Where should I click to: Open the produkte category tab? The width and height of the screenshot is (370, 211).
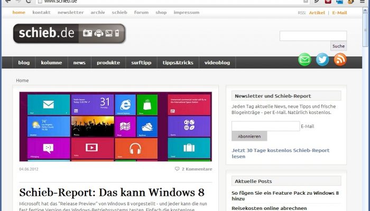108,63
